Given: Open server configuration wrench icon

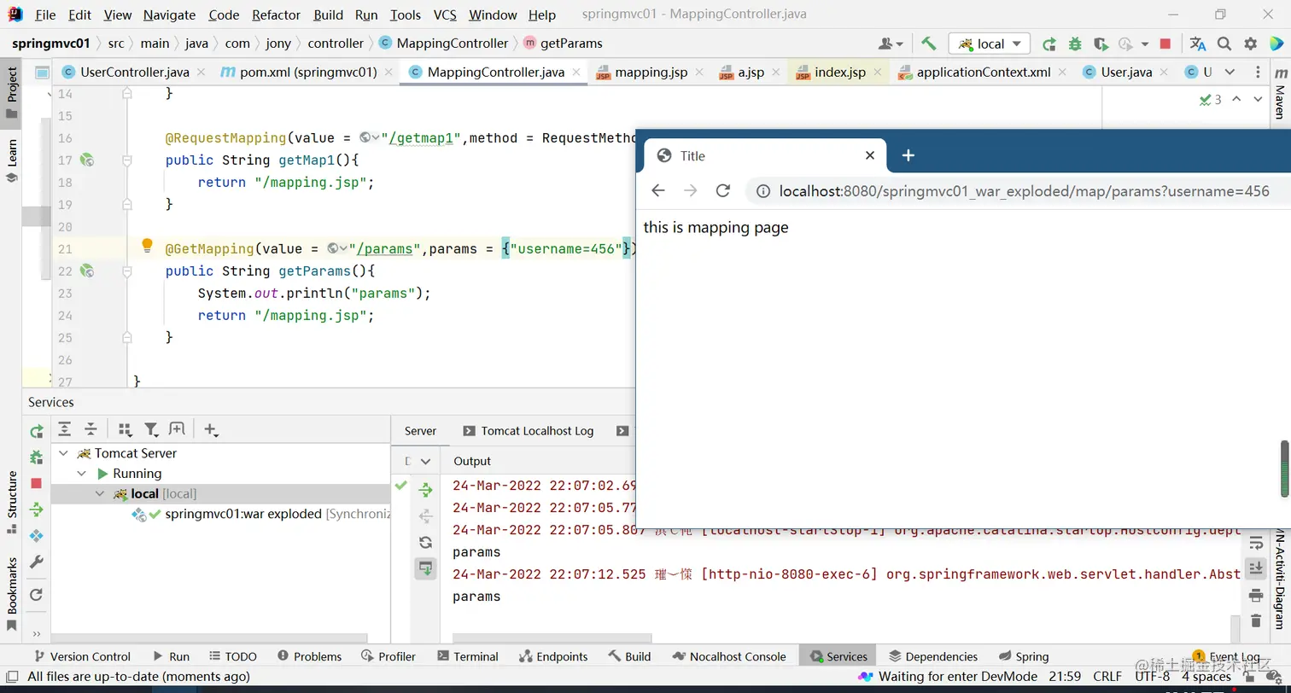Looking at the screenshot, I should (x=36, y=562).
